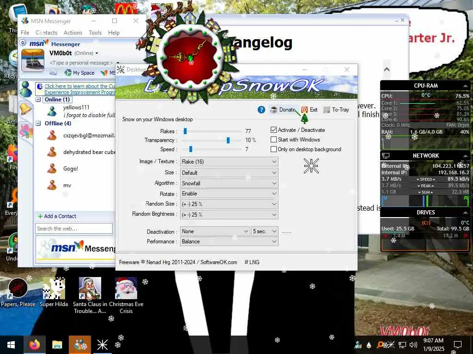Screen dimensions: 473x354
Task: Toggle the Activate / Deactivate checkbox
Action: 273,130
